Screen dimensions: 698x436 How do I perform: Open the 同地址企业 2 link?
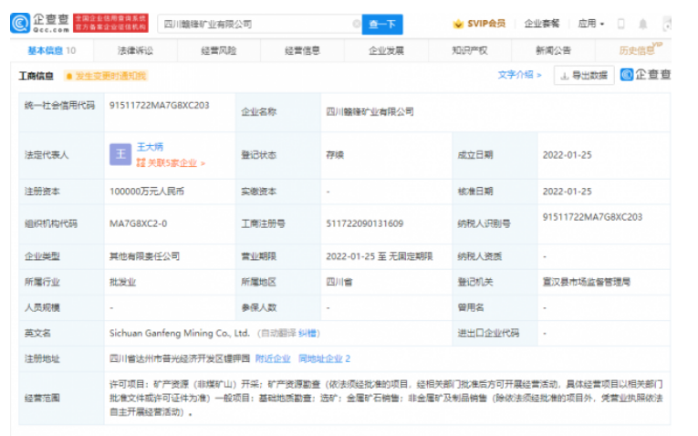click(325, 358)
